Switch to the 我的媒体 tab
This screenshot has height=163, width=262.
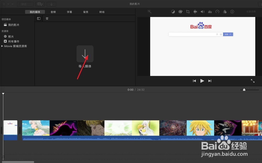(x=35, y=12)
